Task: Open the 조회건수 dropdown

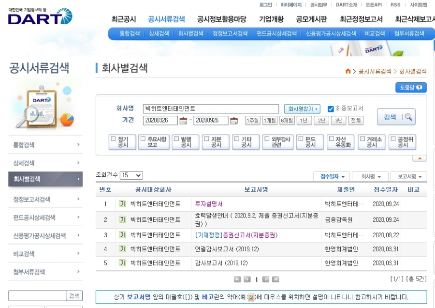Action: point(131,175)
